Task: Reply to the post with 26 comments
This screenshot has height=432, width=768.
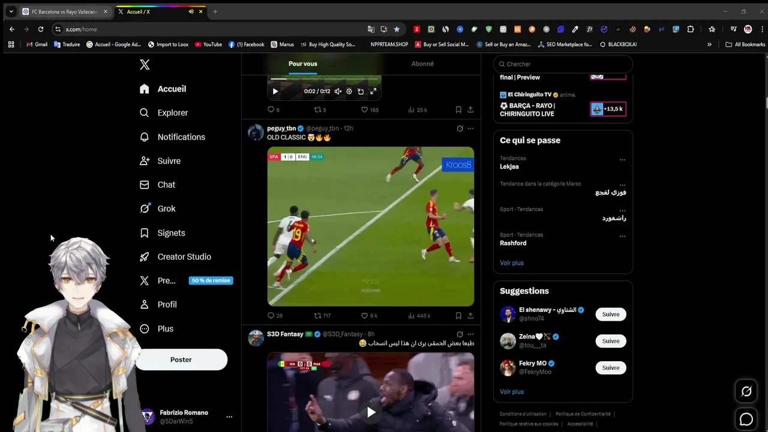Action: tap(275, 316)
